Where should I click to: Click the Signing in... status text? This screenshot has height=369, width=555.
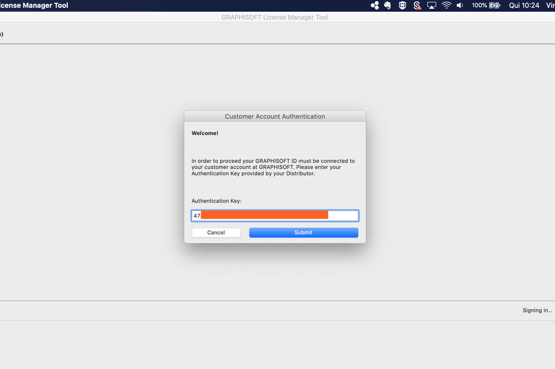[537, 310]
